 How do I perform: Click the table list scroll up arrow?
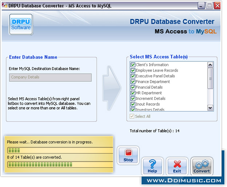pos(210,65)
